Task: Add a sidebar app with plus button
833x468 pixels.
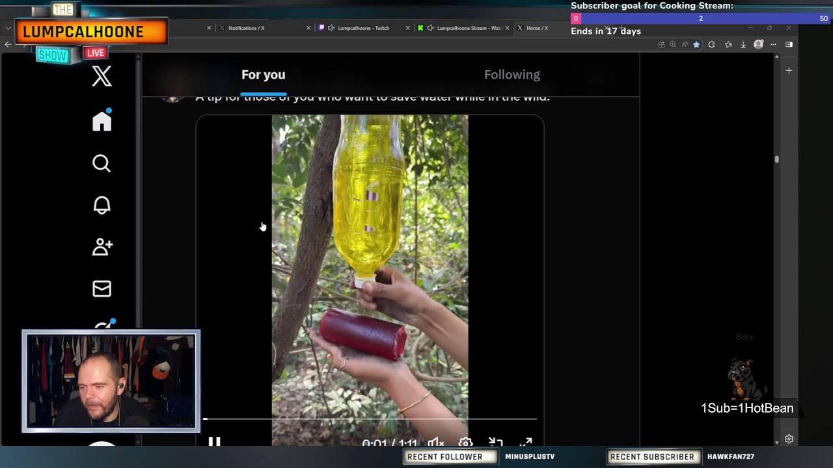Action: (789, 70)
